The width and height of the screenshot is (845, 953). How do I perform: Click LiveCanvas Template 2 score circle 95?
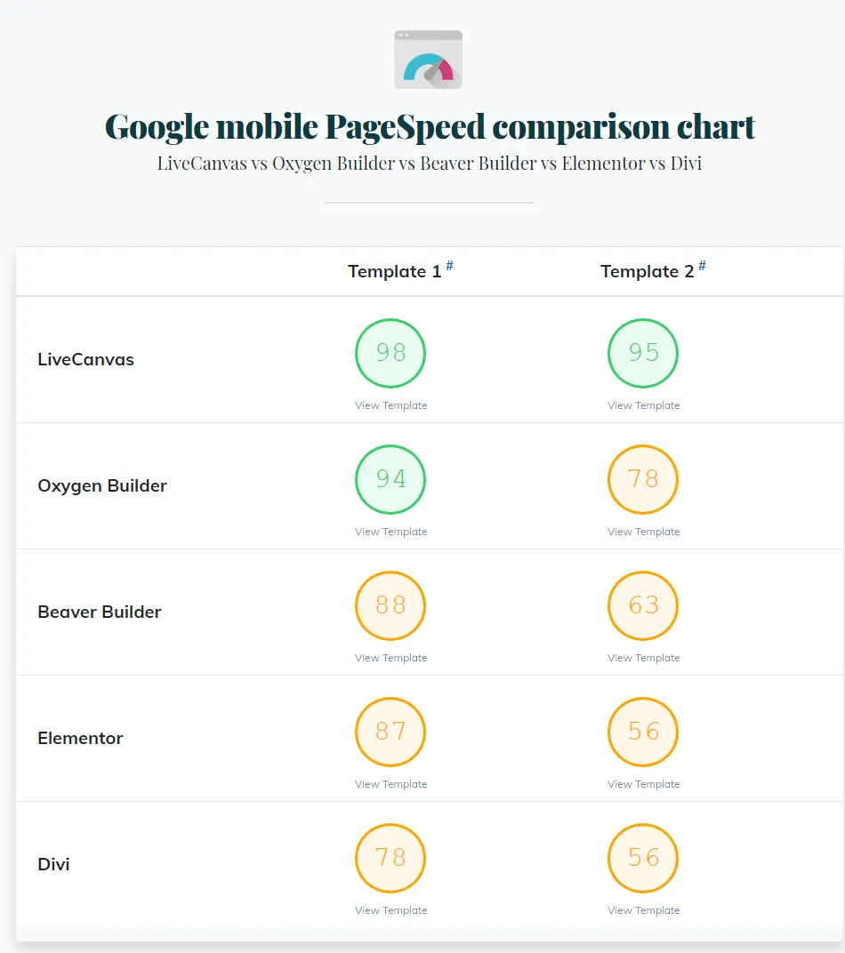click(x=643, y=353)
